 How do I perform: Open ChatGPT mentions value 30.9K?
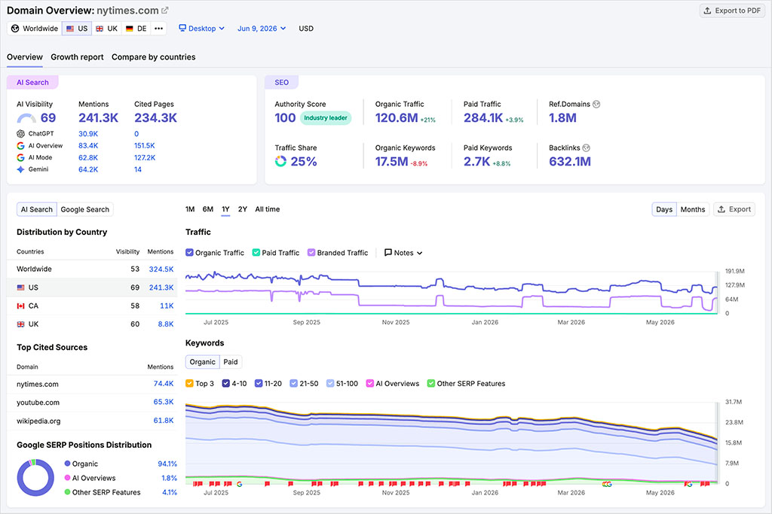(88, 134)
